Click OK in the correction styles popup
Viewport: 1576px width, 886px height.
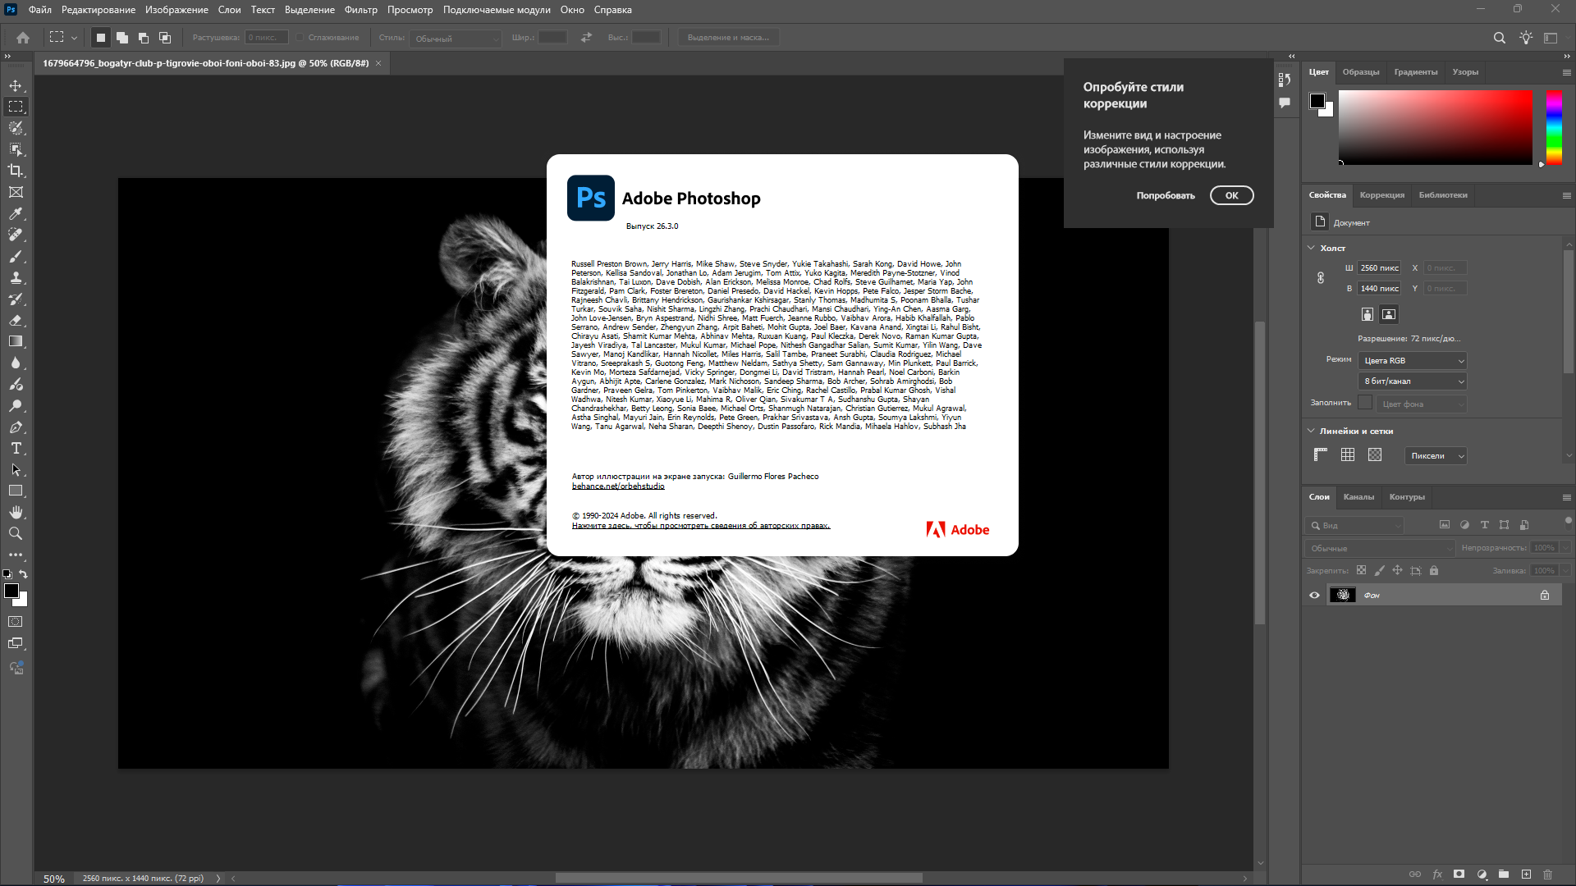pyautogui.click(x=1231, y=195)
